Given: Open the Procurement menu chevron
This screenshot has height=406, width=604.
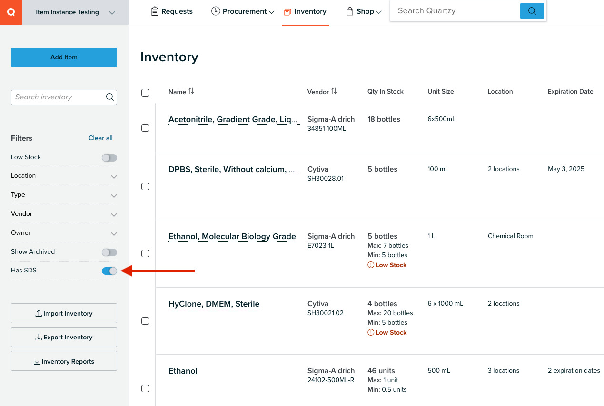Looking at the screenshot, I should tap(272, 12).
